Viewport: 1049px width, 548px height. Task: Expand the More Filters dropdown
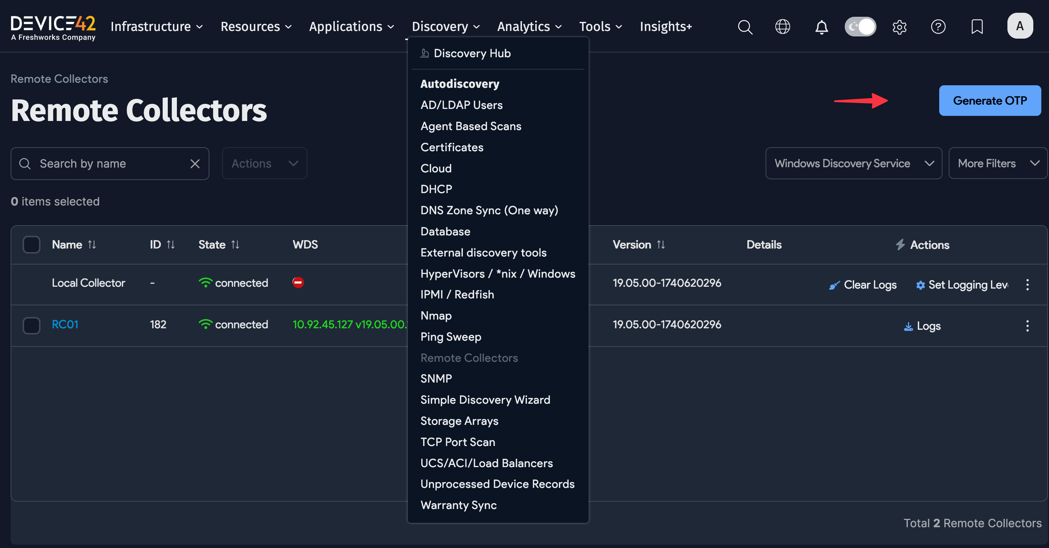pos(998,163)
